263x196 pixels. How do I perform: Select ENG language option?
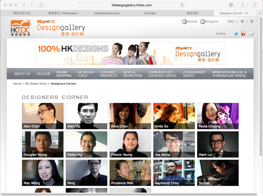pyautogui.click(x=231, y=22)
